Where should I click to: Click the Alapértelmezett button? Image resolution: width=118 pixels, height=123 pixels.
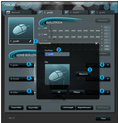[84, 108]
